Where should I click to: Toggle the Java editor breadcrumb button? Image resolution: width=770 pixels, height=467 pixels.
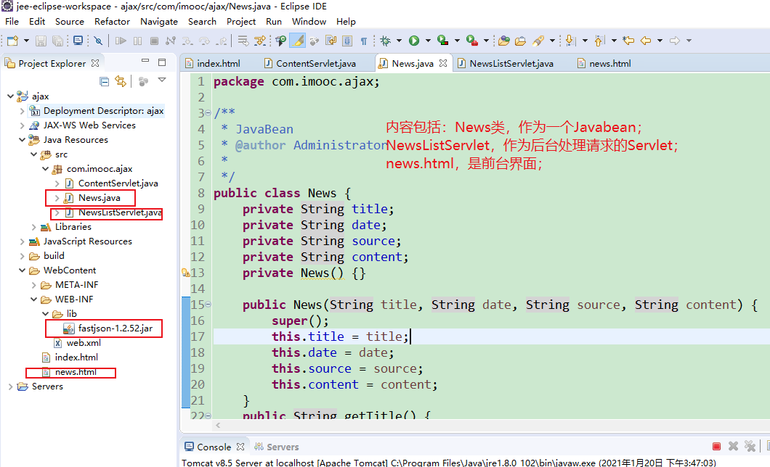tap(281, 41)
